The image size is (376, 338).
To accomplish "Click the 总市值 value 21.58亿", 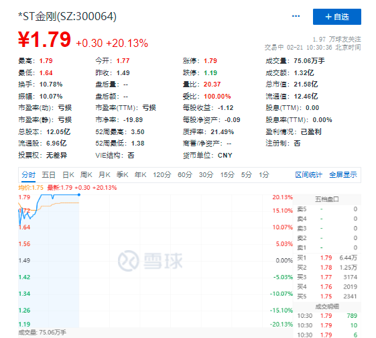I will [306, 84].
